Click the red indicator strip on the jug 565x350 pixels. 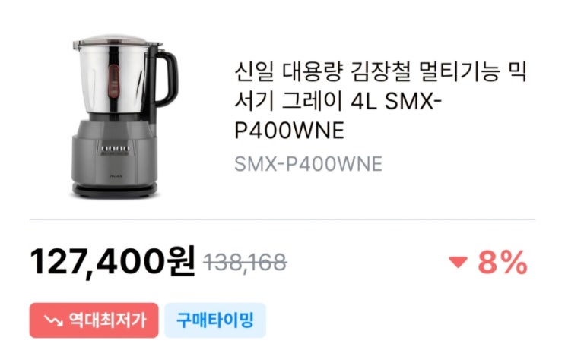(113, 82)
